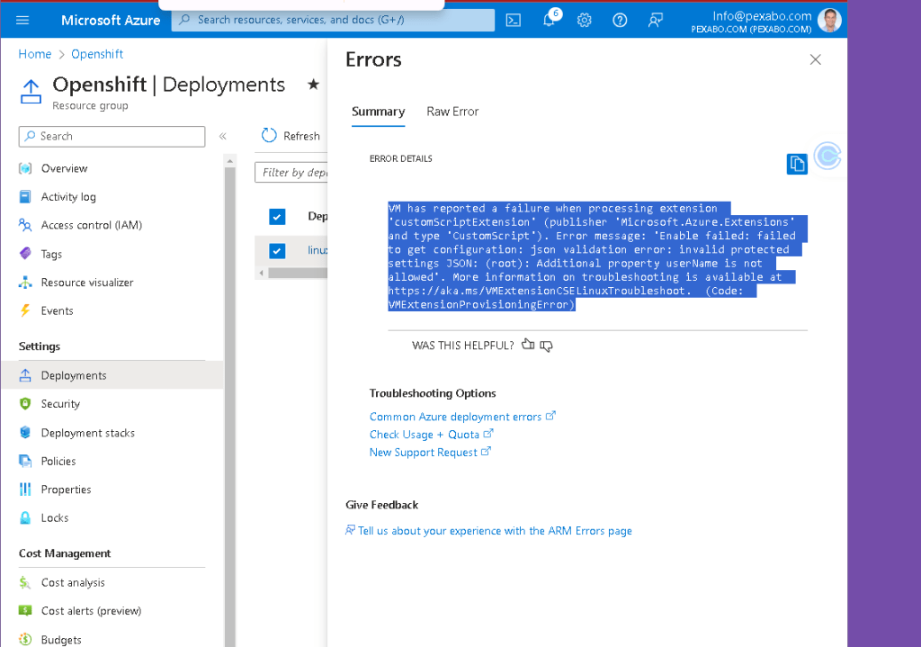This screenshot has width=921, height=647.
Task: Click the Activity log book icon
Action: pyautogui.click(x=25, y=197)
